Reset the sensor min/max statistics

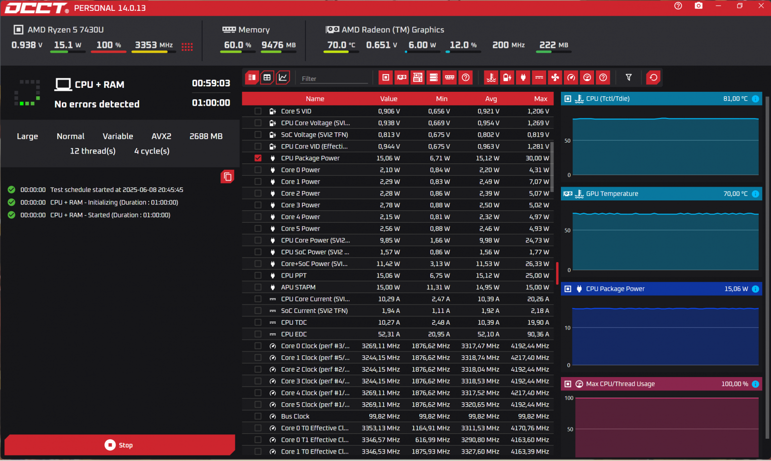tap(653, 77)
